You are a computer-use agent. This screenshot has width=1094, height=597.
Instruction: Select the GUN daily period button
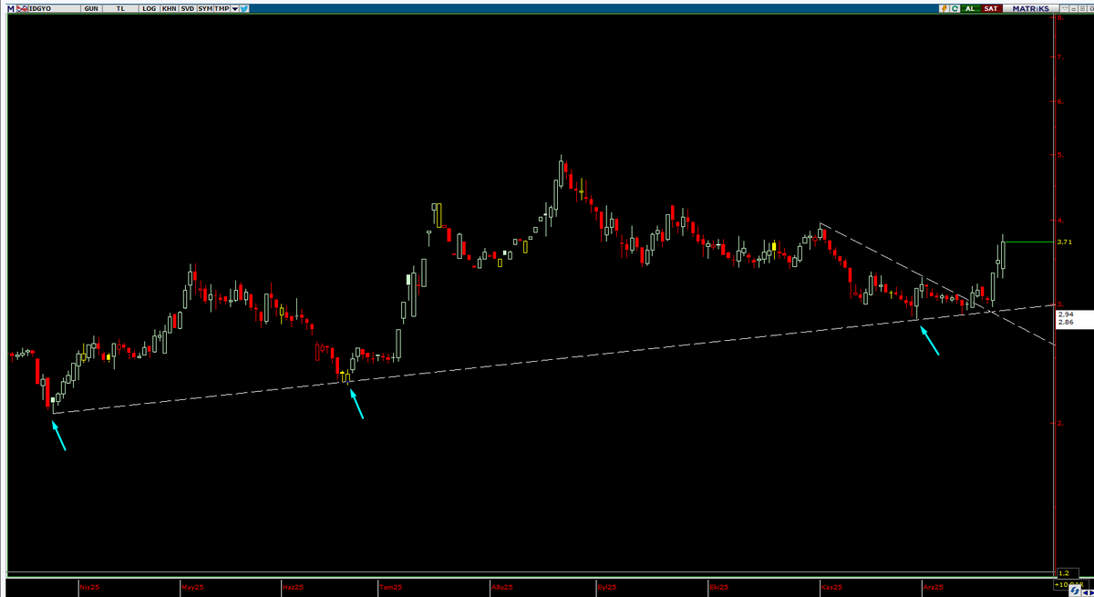coord(91,9)
